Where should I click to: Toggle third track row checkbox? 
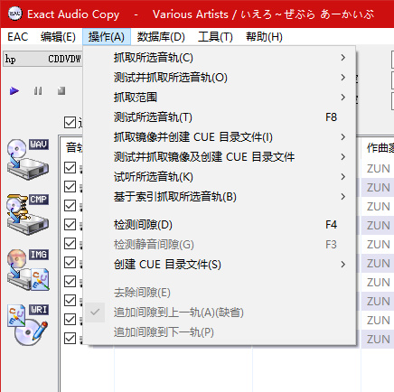(x=70, y=206)
